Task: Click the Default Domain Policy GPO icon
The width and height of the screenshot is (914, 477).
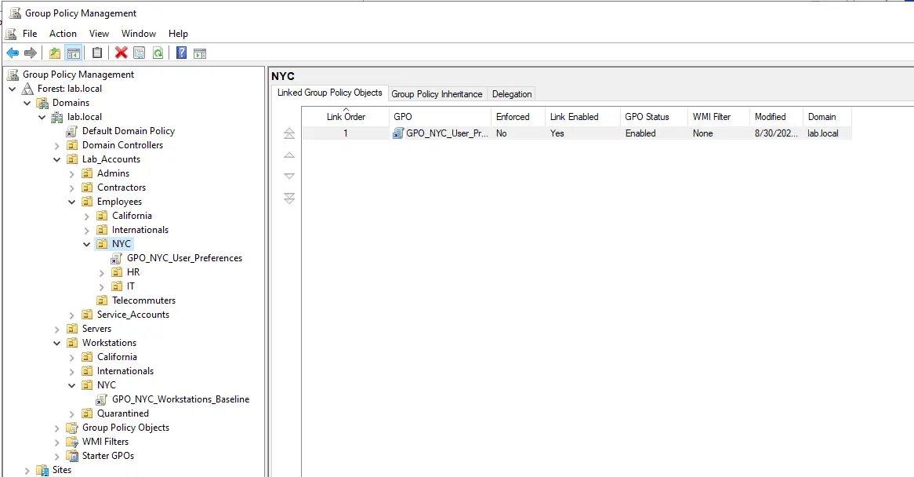Action: point(72,131)
